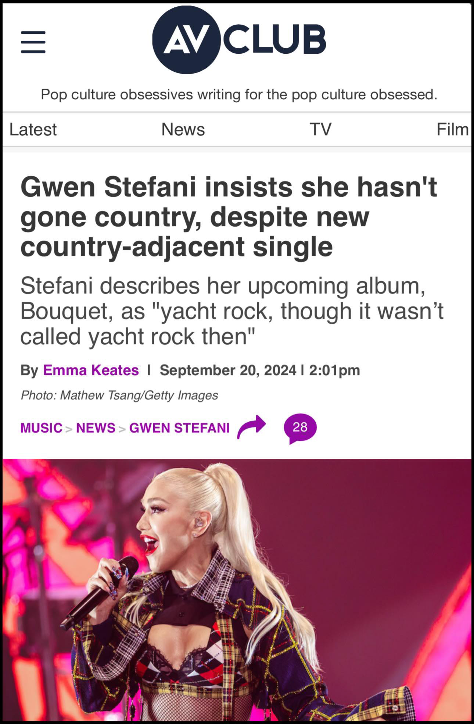Click the Mathew Tsang/Getty Images photo credit
Image resolution: width=474 pixels, height=724 pixels.
(139, 395)
